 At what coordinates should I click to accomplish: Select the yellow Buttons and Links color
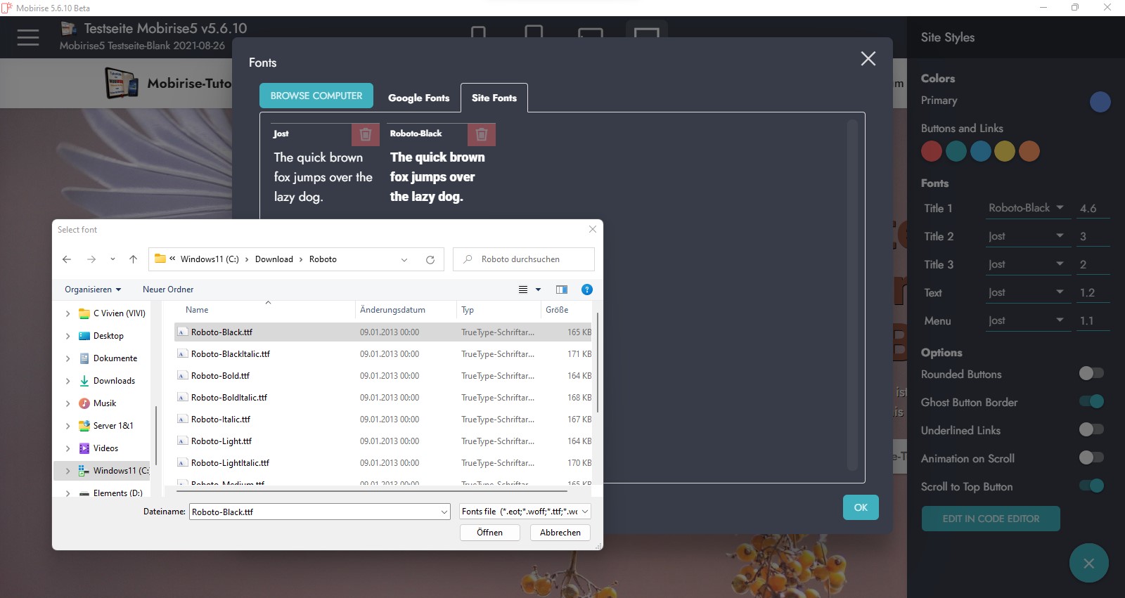pyautogui.click(x=1005, y=151)
